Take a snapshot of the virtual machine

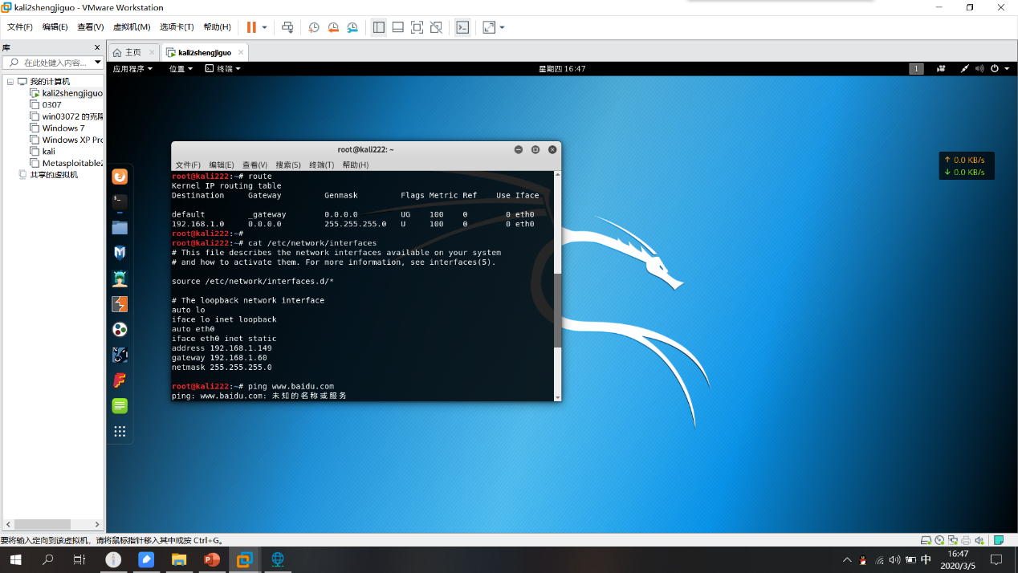point(313,26)
